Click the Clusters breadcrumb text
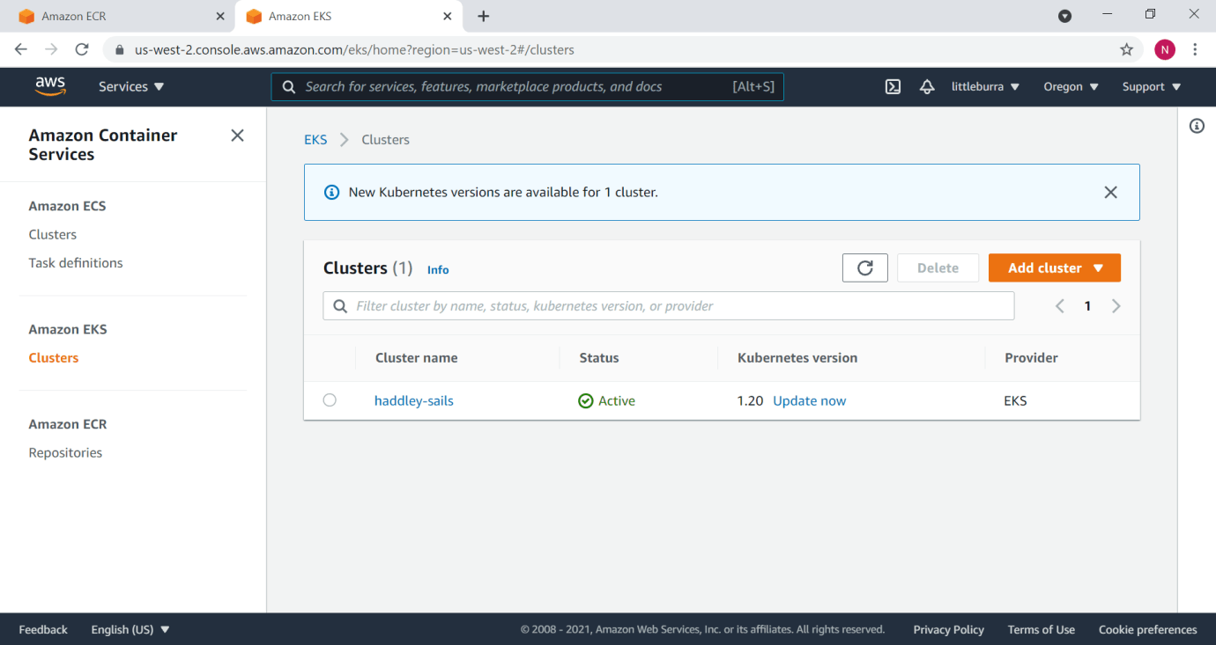The height and width of the screenshot is (645, 1216). pyautogui.click(x=385, y=140)
